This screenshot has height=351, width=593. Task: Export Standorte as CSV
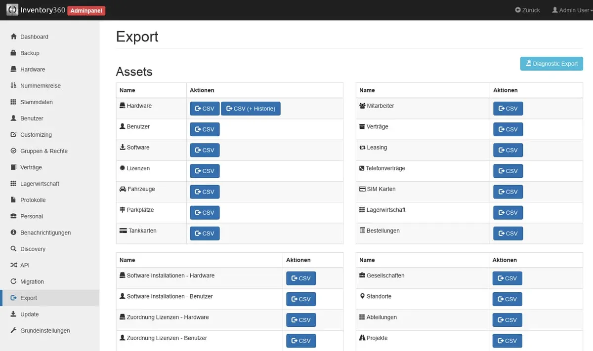click(507, 299)
